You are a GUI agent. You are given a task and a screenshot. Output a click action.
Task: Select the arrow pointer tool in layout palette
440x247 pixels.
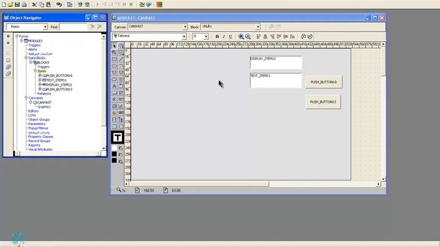(114, 46)
